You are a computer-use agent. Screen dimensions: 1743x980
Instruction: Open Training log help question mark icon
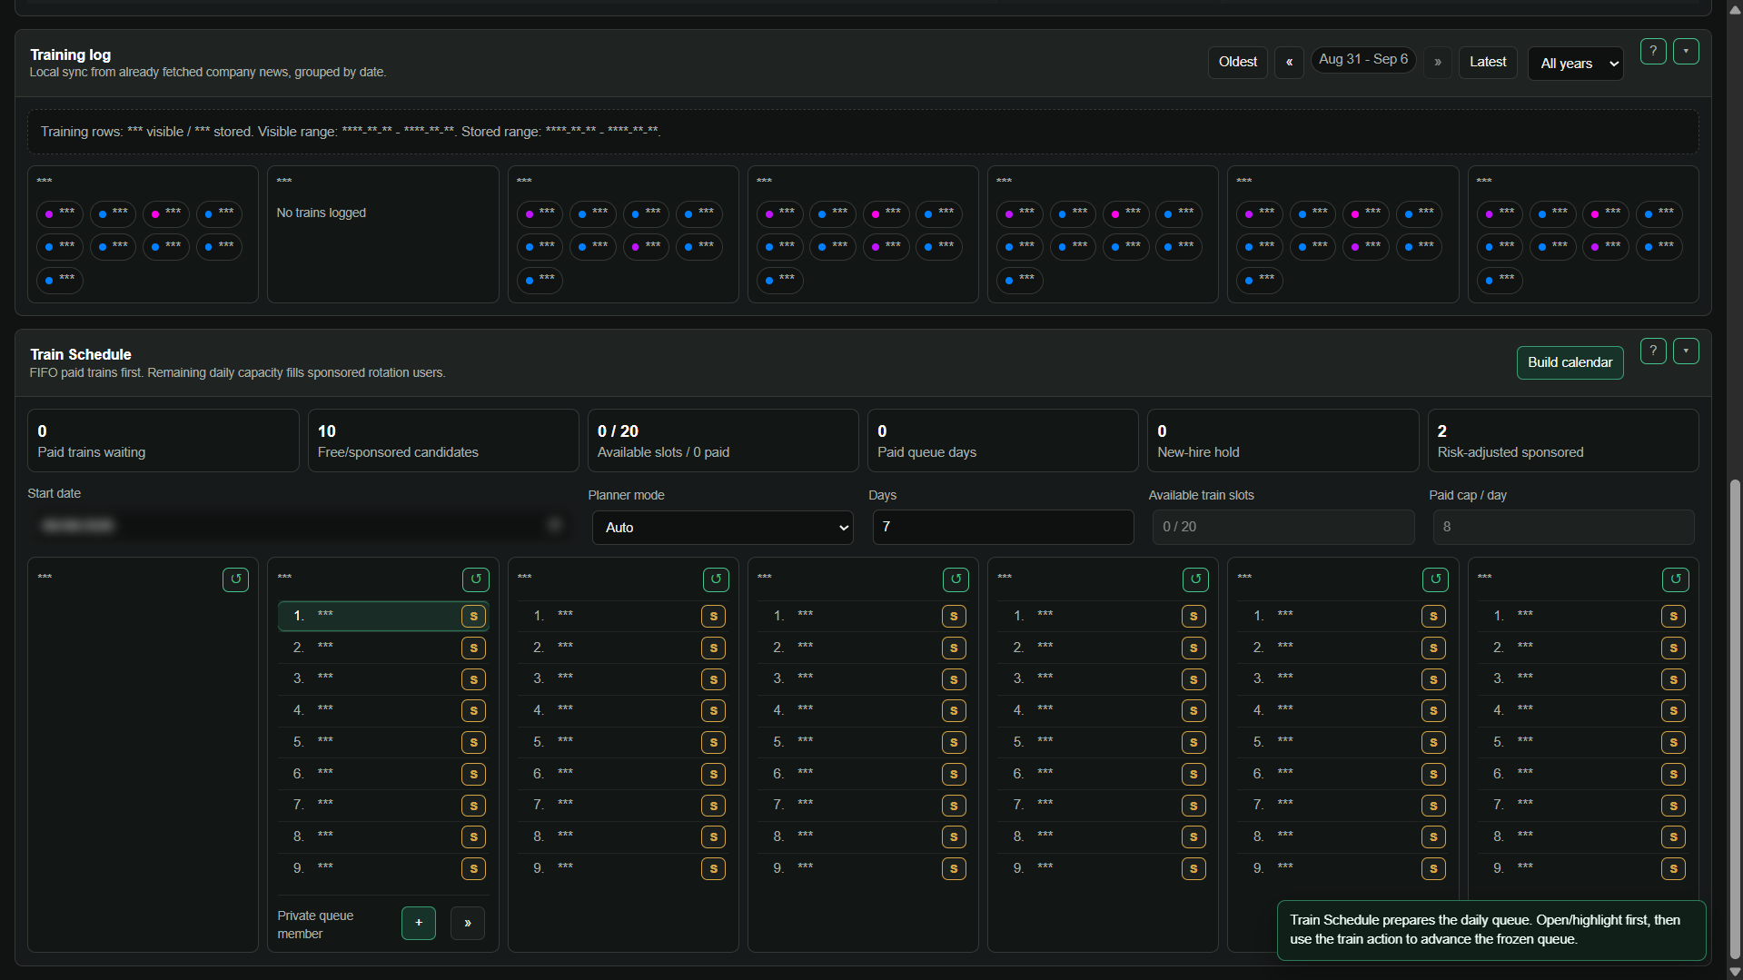1653,52
